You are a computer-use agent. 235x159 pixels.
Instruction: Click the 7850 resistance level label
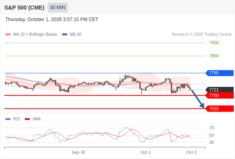click(214, 56)
